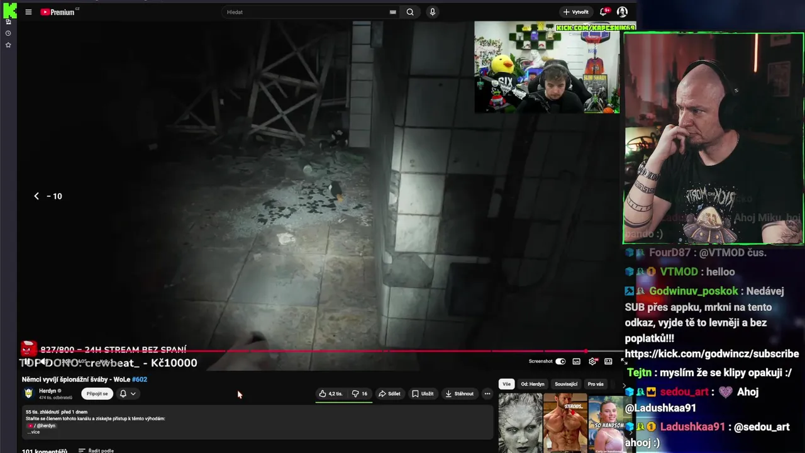The width and height of the screenshot is (805, 453).
Task: Select the Od: Herdyn filter chip
Action: click(533, 384)
